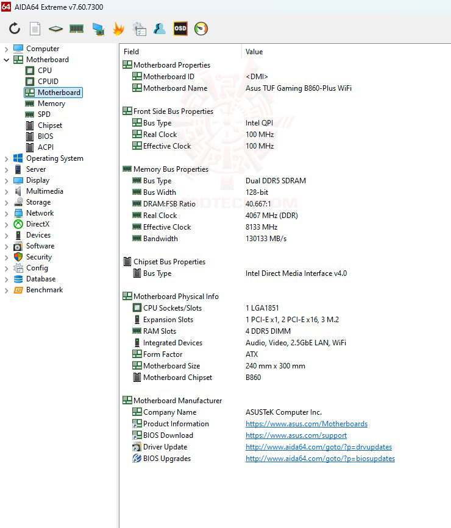Select CPU under Motherboard

click(x=44, y=71)
